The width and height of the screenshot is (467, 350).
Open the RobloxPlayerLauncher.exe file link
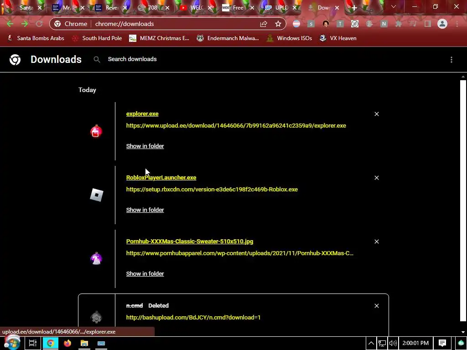(161, 178)
